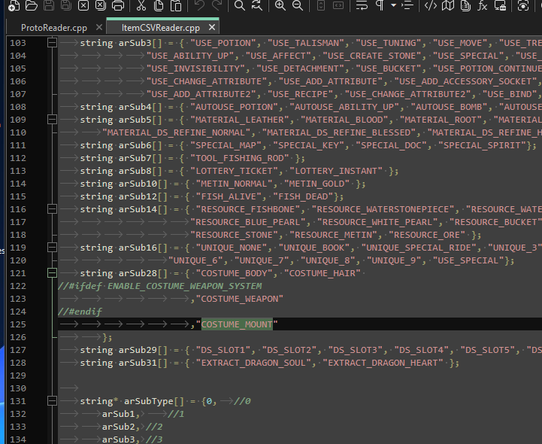Print the document with the printer icon

[x=118, y=5]
